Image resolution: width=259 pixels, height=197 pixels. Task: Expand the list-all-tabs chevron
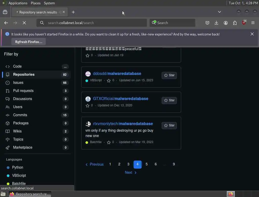(x=220, y=12)
